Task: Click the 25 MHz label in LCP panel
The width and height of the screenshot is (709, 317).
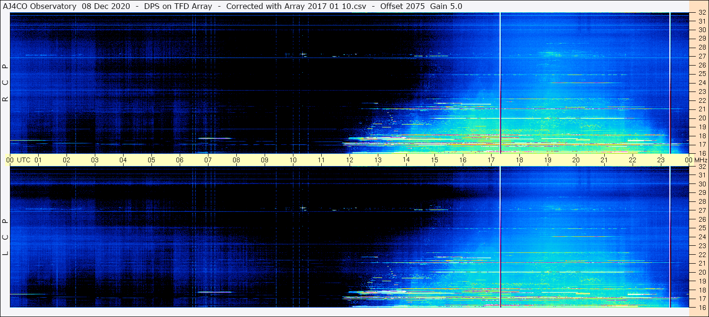Action: coord(701,228)
